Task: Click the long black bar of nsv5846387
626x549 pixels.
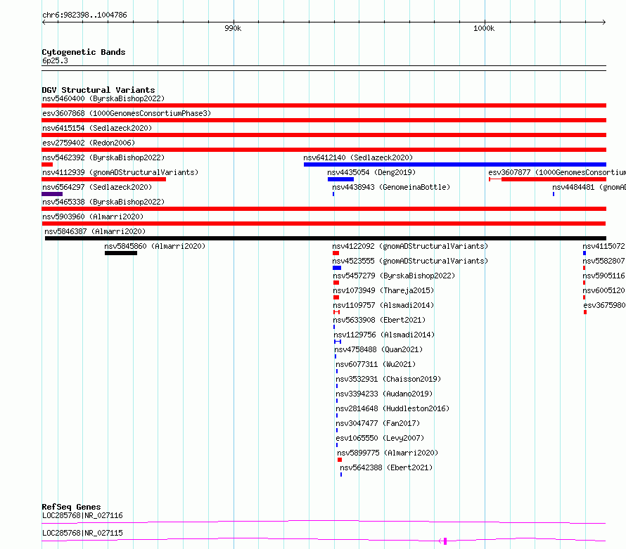Action: click(326, 238)
